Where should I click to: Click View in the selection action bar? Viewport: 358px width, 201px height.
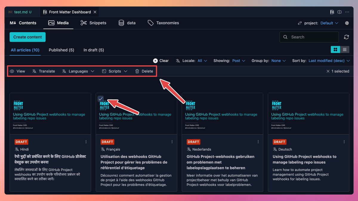tap(17, 71)
